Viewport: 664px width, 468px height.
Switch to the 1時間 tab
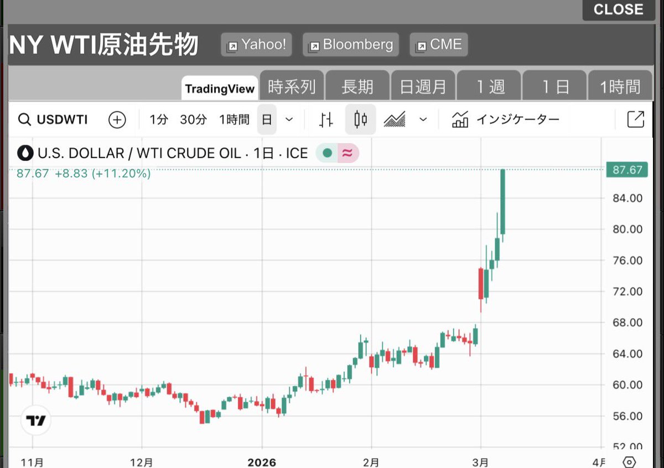coord(620,86)
